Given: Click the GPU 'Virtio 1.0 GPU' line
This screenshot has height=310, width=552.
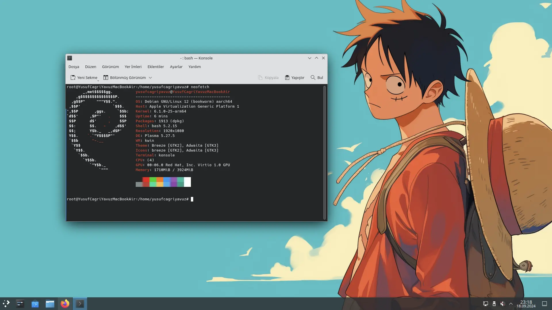Looking at the screenshot, I should [x=183, y=165].
